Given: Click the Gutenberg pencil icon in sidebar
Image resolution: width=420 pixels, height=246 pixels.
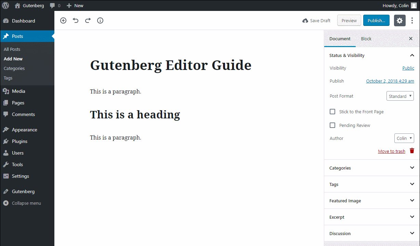Looking at the screenshot, I should (x=6, y=191).
